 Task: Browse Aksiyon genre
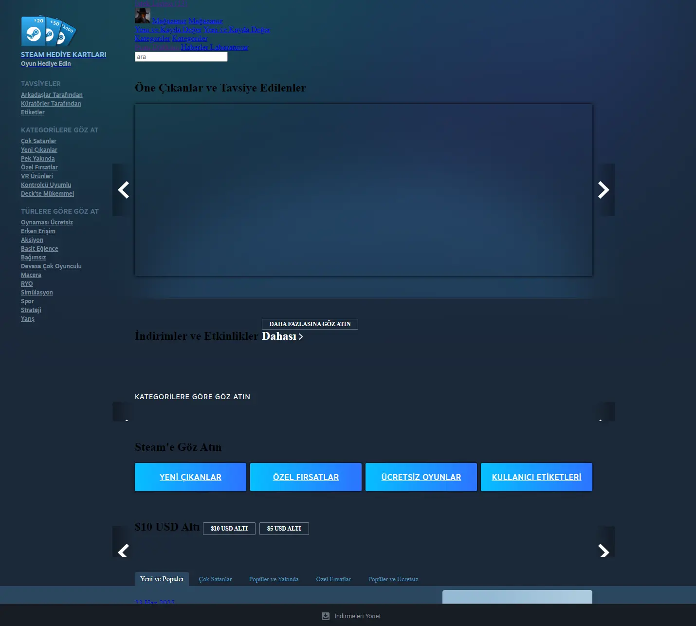click(x=32, y=240)
